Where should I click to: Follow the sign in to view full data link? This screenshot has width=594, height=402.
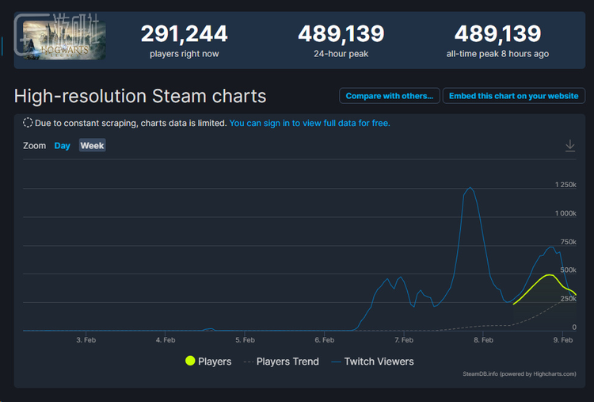click(309, 123)
